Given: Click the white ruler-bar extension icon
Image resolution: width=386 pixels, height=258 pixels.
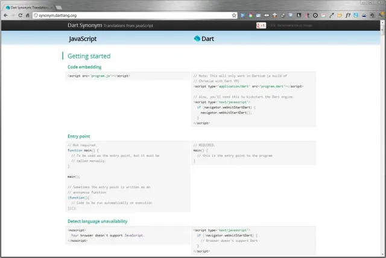Looking at the screenshot, I should (x=267, y=15).
